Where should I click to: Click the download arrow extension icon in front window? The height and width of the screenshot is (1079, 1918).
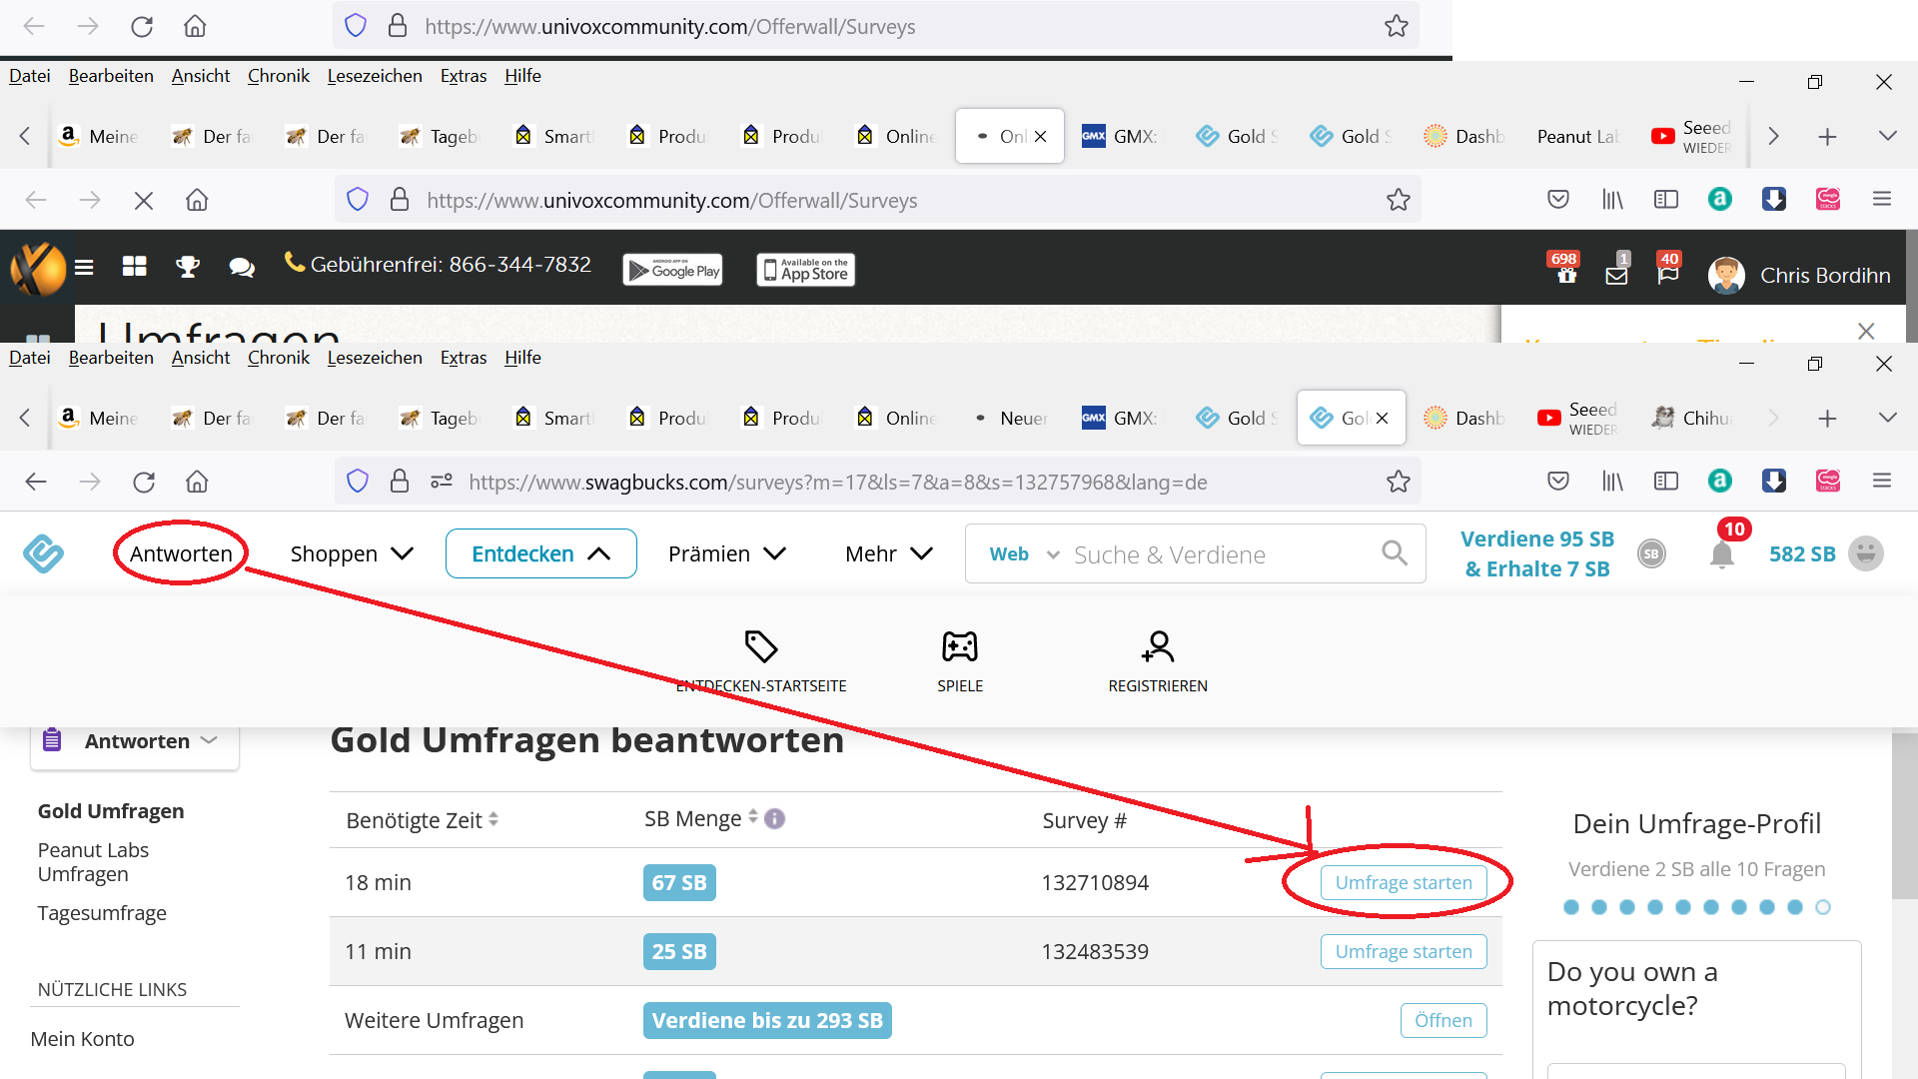[1773, 482]
